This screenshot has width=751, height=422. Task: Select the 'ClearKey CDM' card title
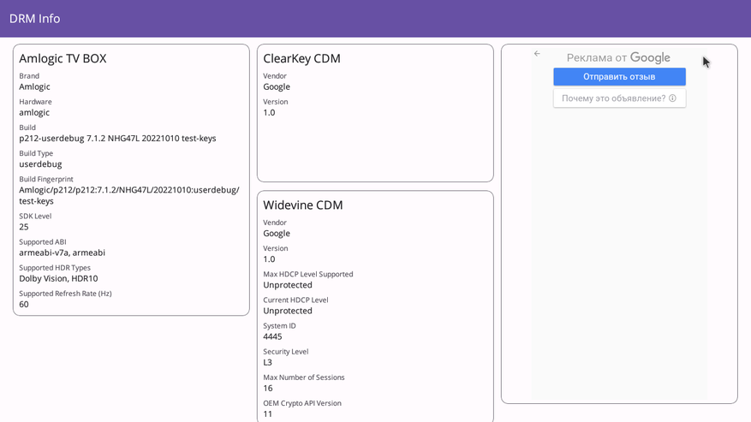pos(301,58)
